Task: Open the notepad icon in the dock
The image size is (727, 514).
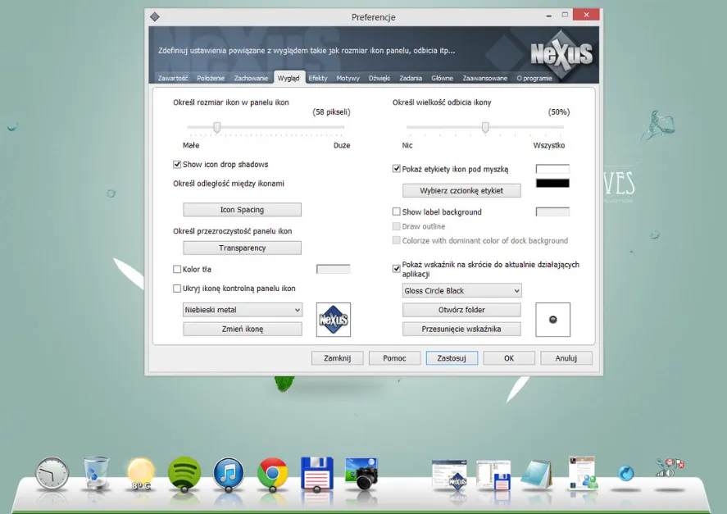Action: pyautogui.click(x=538, y=473)
